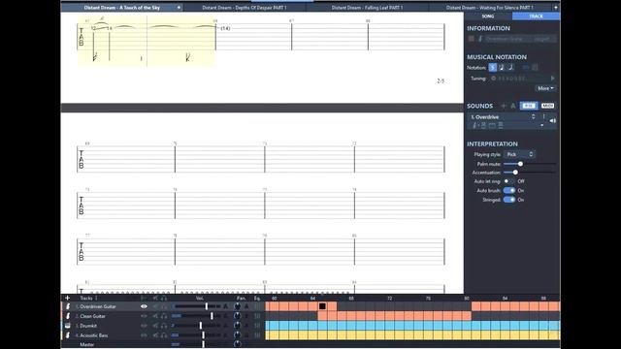Screen dimensions: 621x349
Task: Click the black playhead marker in the Overdriven Guitar timeline
Action: coord(322,306)
